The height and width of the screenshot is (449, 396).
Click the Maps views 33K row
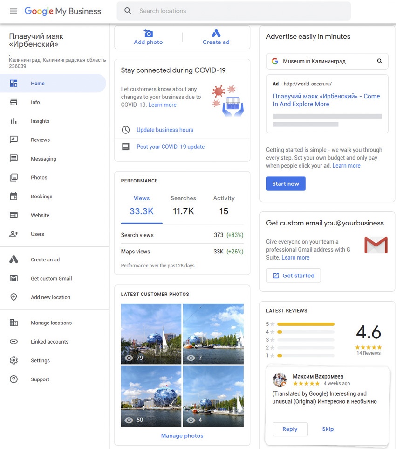[182, 252]
